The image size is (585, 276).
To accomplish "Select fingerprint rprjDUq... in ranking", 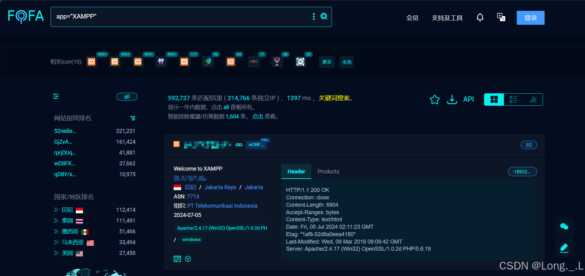I will [65, 153].
